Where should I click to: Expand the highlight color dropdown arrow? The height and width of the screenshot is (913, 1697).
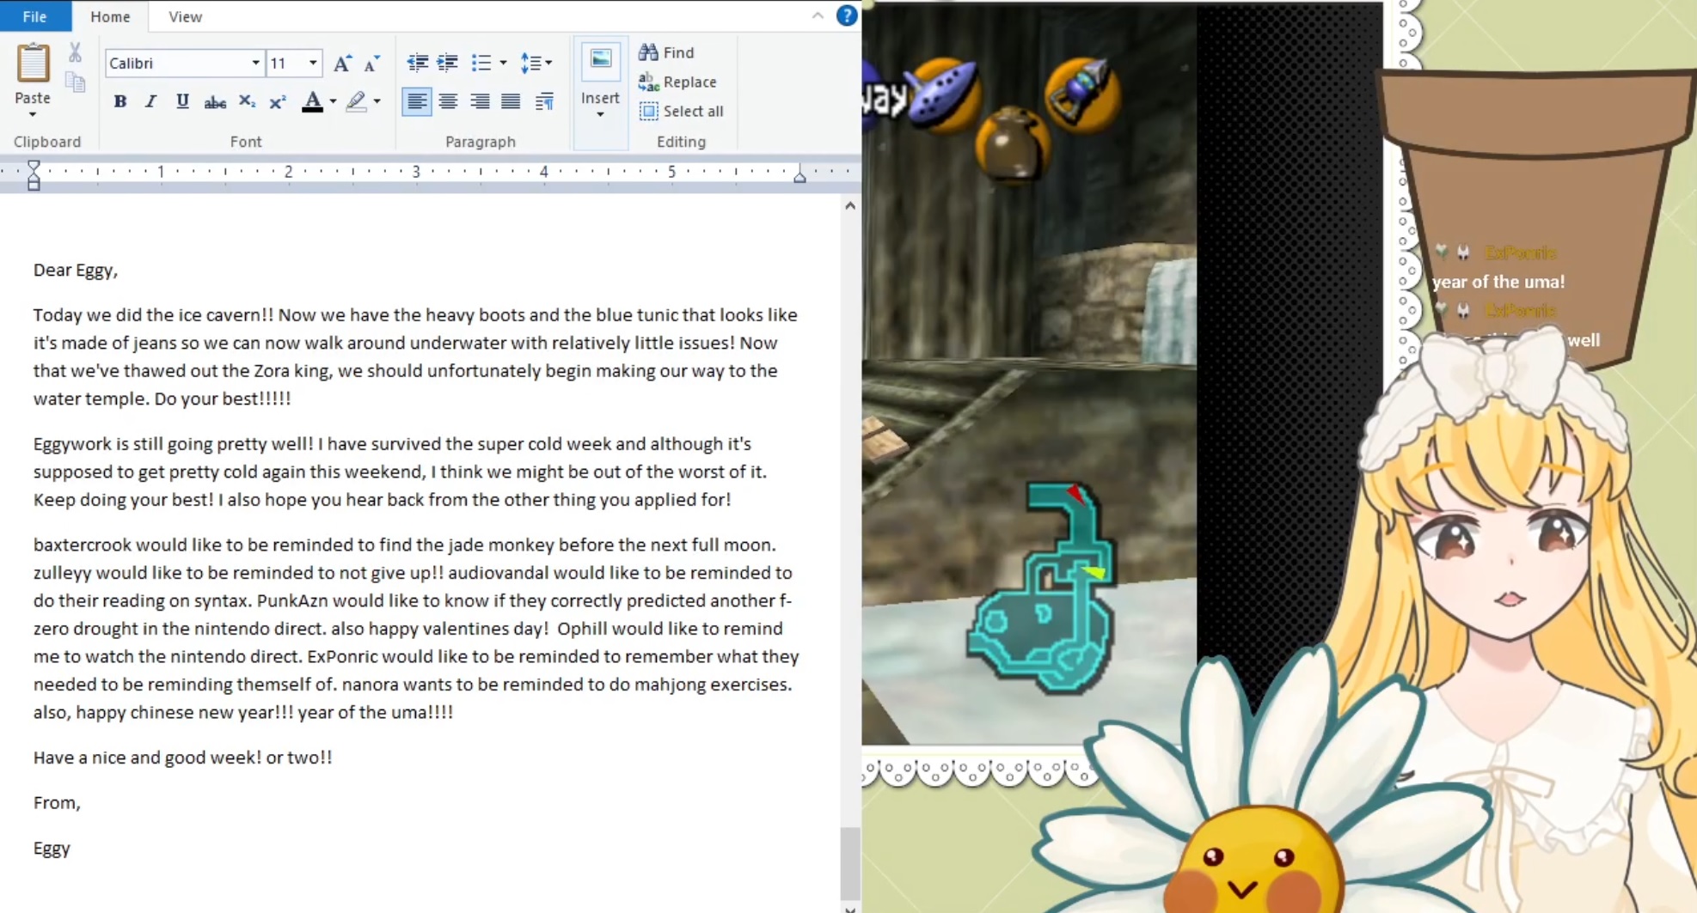point(377,102)
